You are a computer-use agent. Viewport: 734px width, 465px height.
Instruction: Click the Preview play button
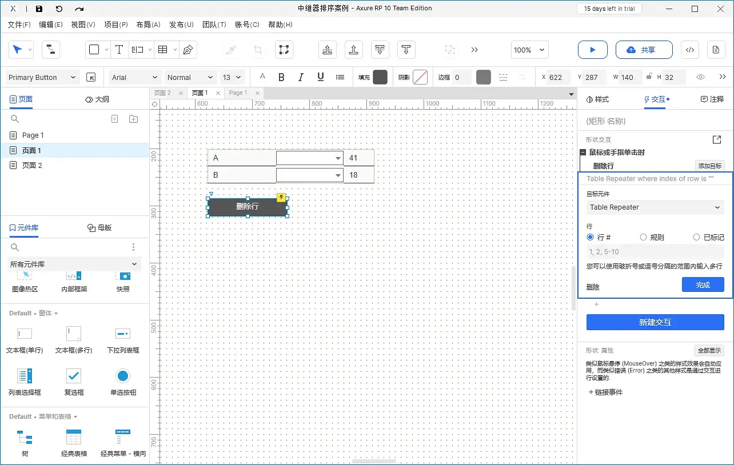pyautogui.click(x=592, y=50)
